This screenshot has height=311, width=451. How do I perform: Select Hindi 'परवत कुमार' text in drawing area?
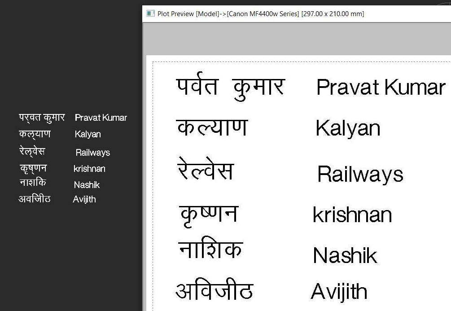[x=42, y=118]
